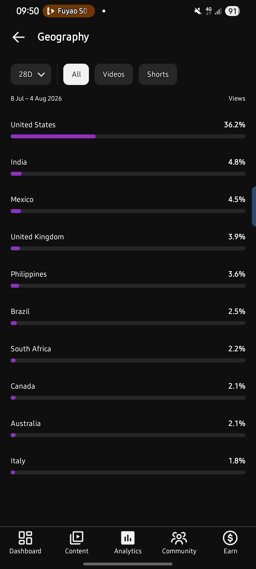Image resolution: width=256 pixels, height=569 pixels.
Task: Tap the United Kingdom 3.9% value
Action: 237,237
